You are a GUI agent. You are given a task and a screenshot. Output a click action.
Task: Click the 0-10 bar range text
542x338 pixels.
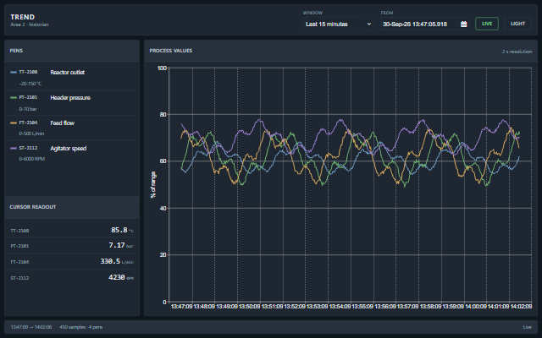point(28,109)
